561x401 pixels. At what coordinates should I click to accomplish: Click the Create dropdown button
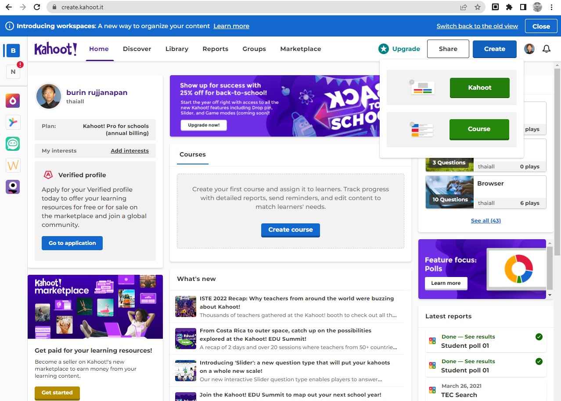pos(494,49)
